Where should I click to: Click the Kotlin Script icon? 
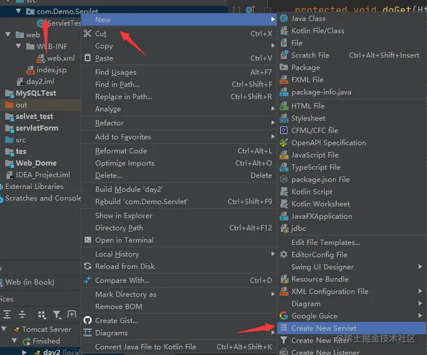pos(284,192)
